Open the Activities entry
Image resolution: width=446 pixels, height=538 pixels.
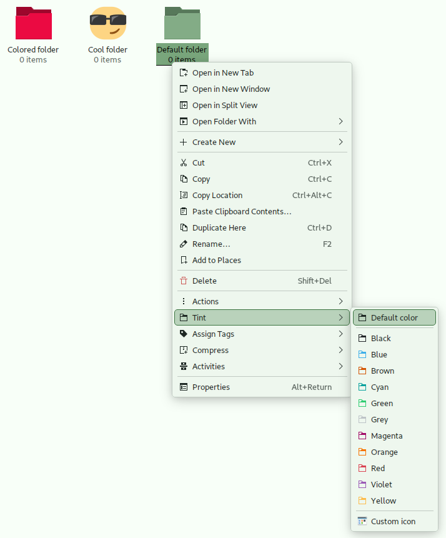pos(262,366)
